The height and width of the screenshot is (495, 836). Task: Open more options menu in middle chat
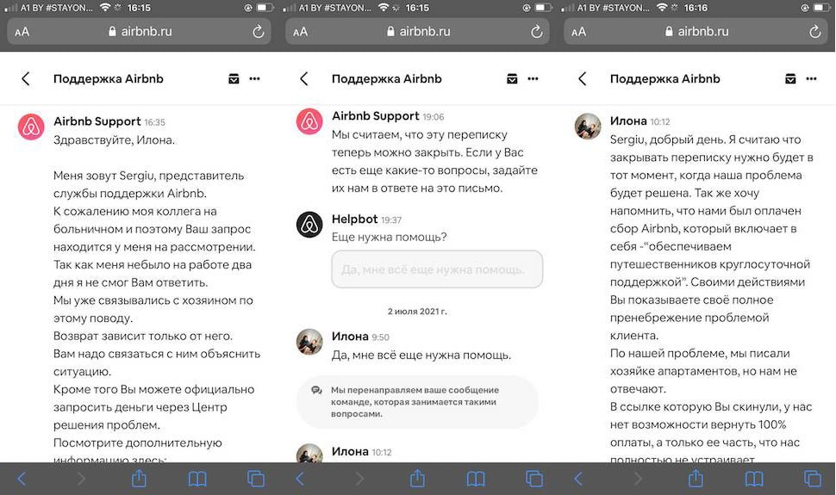tap(533, 79)
